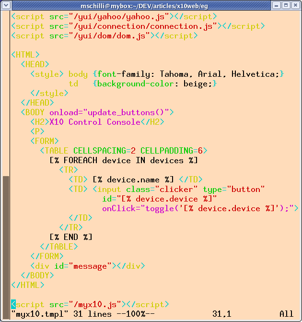
Task: Click the opening <HTML> tag
Action: [25, 55]
